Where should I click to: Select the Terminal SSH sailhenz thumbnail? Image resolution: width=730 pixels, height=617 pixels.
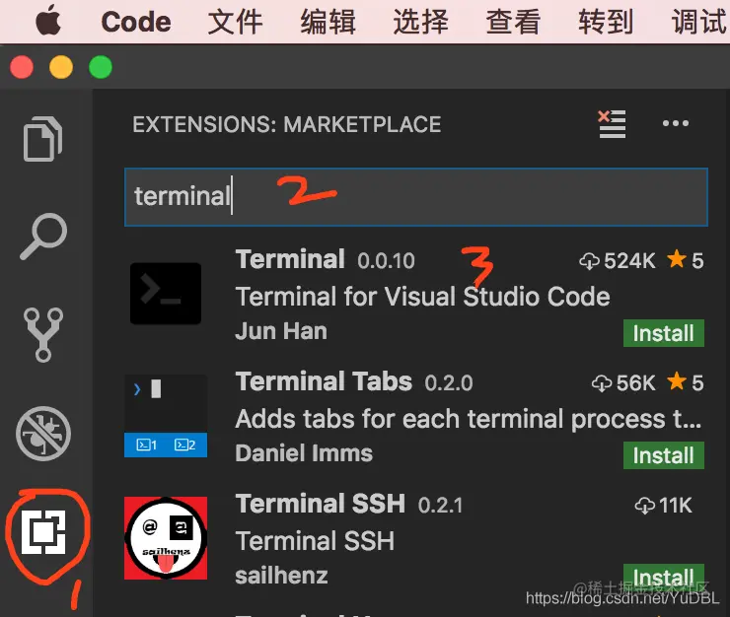coord(166,538)
